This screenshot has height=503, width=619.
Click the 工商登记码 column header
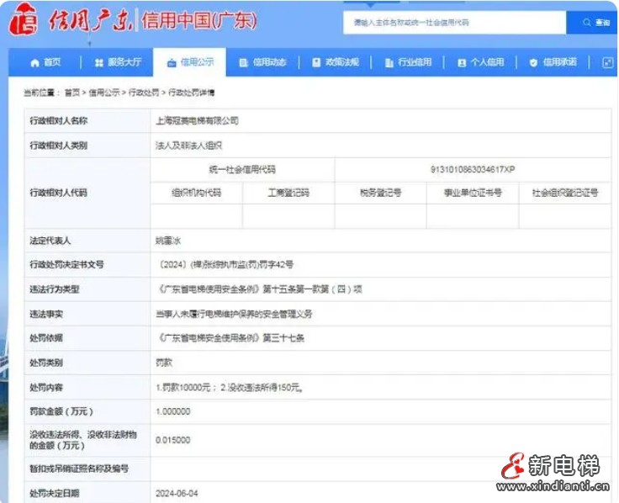coord(288,193)
